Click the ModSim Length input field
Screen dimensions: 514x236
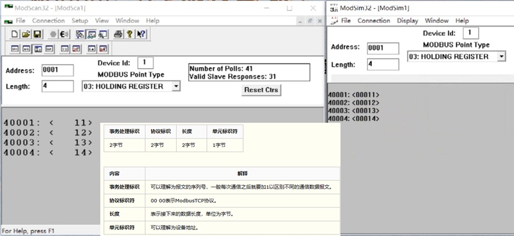[382, 65]
